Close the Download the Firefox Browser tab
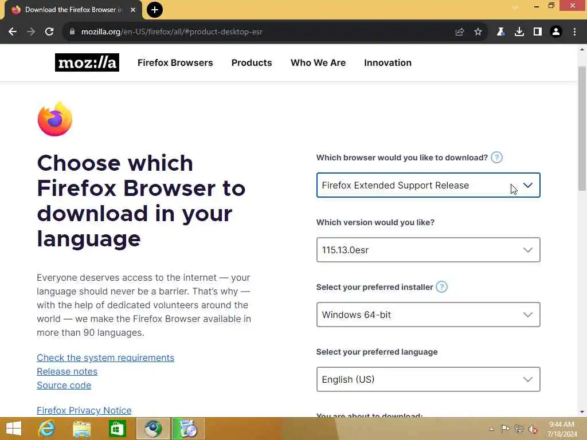Viewport: 587px width, 440px height. (x=133, y=10)
